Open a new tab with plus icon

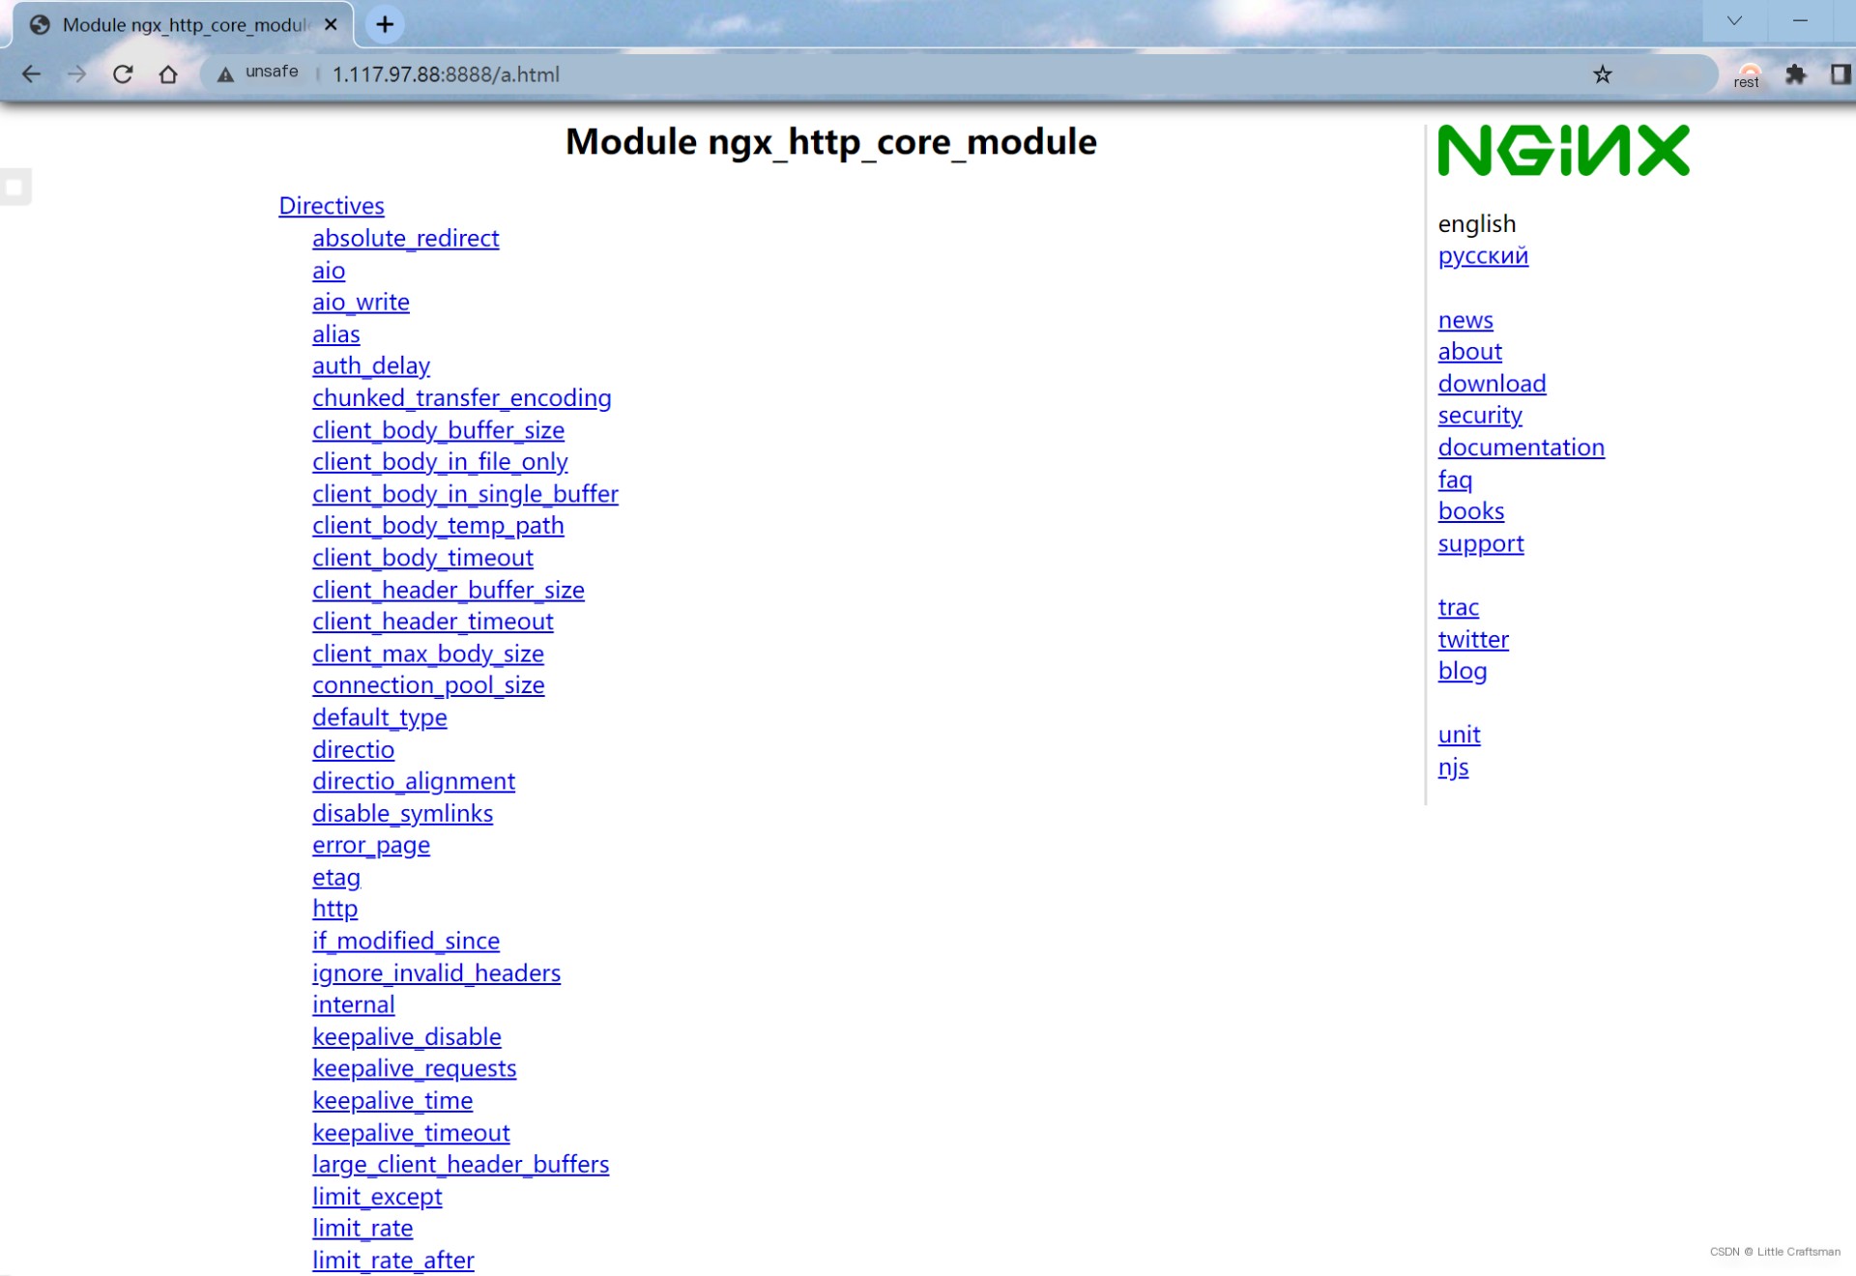click(x=385, y=24)
